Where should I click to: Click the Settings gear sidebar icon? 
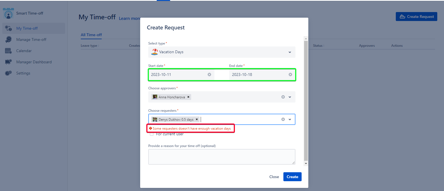(8, 73)
